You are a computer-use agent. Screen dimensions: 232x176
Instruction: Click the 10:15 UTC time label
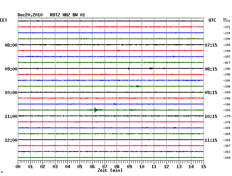[x=211, y=117]
